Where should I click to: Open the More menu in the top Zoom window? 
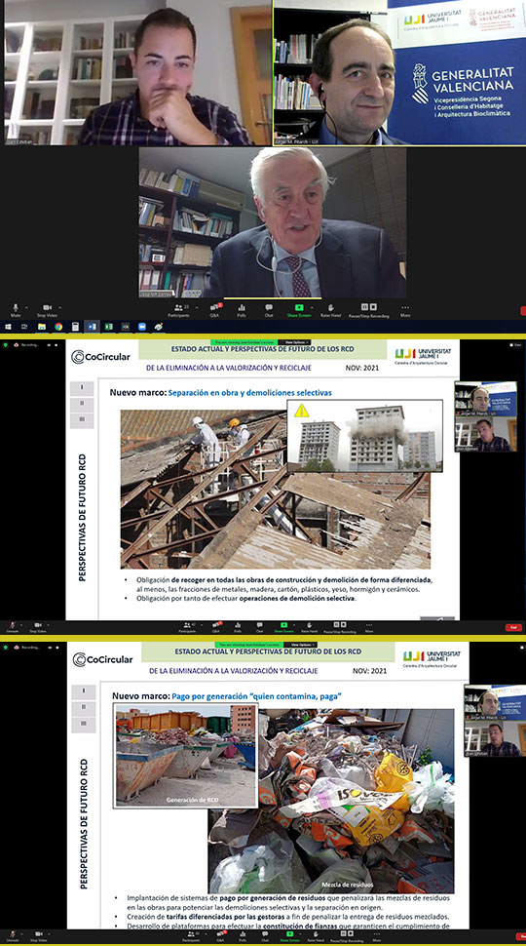coord(405,310)
